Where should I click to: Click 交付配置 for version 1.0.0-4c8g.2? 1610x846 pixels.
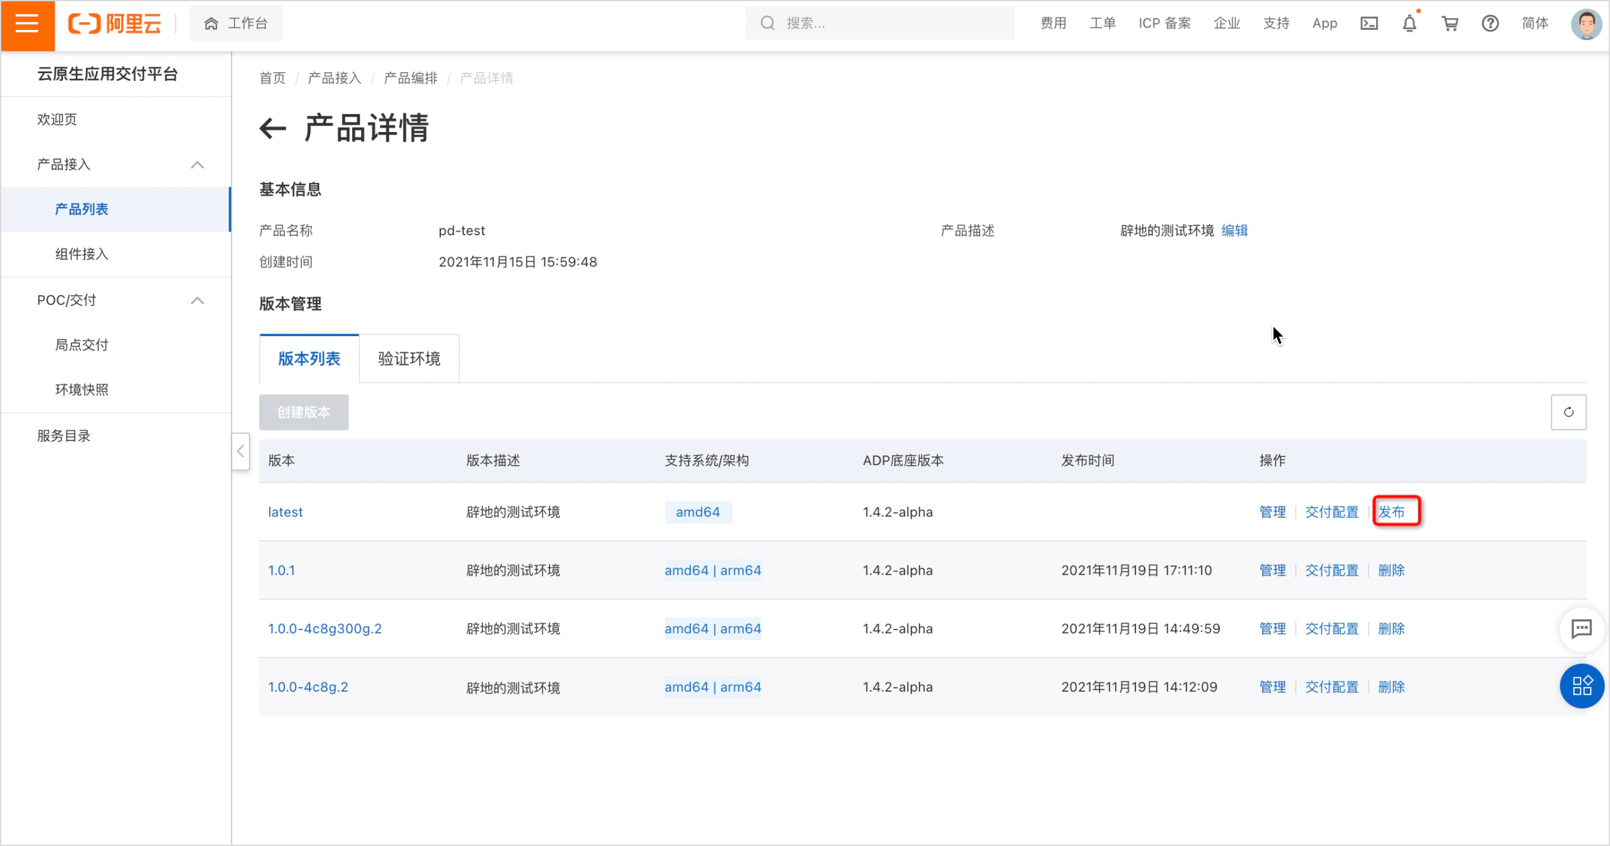(x=1332, y=686)
